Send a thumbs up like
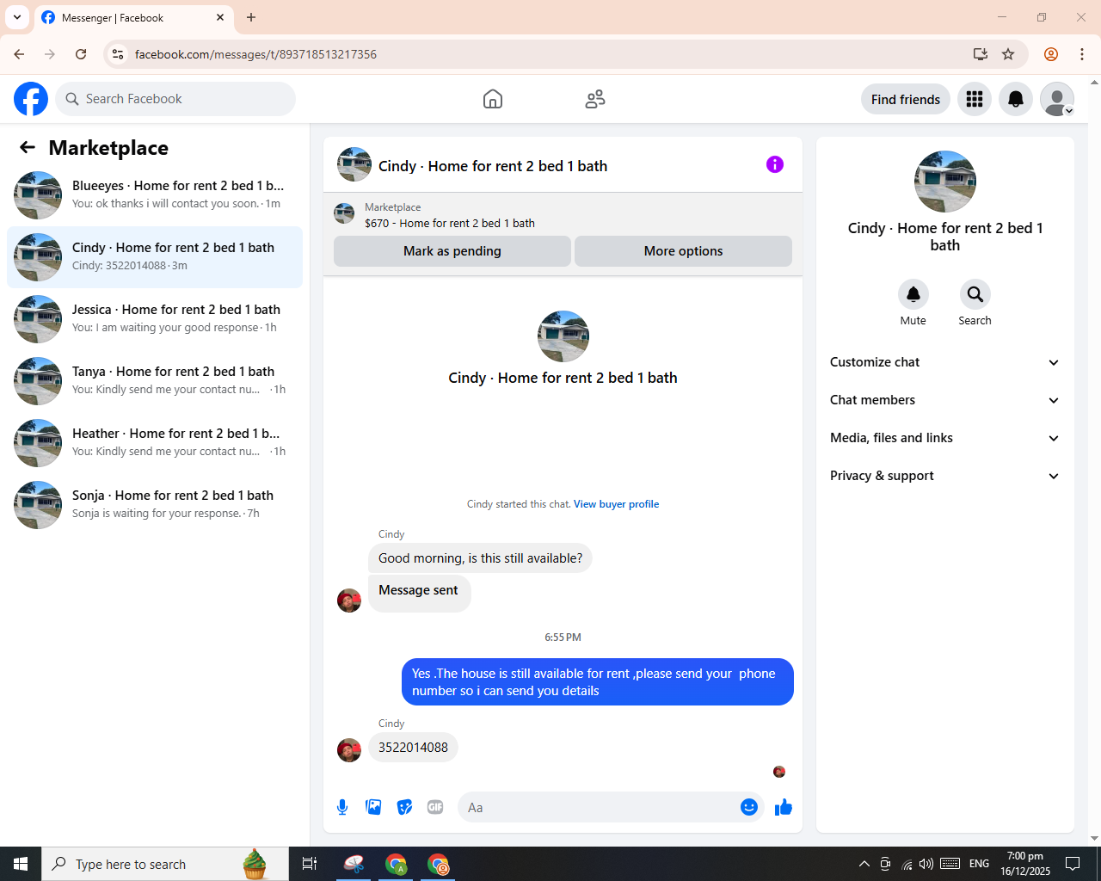1101x881 pixels. 783,807
